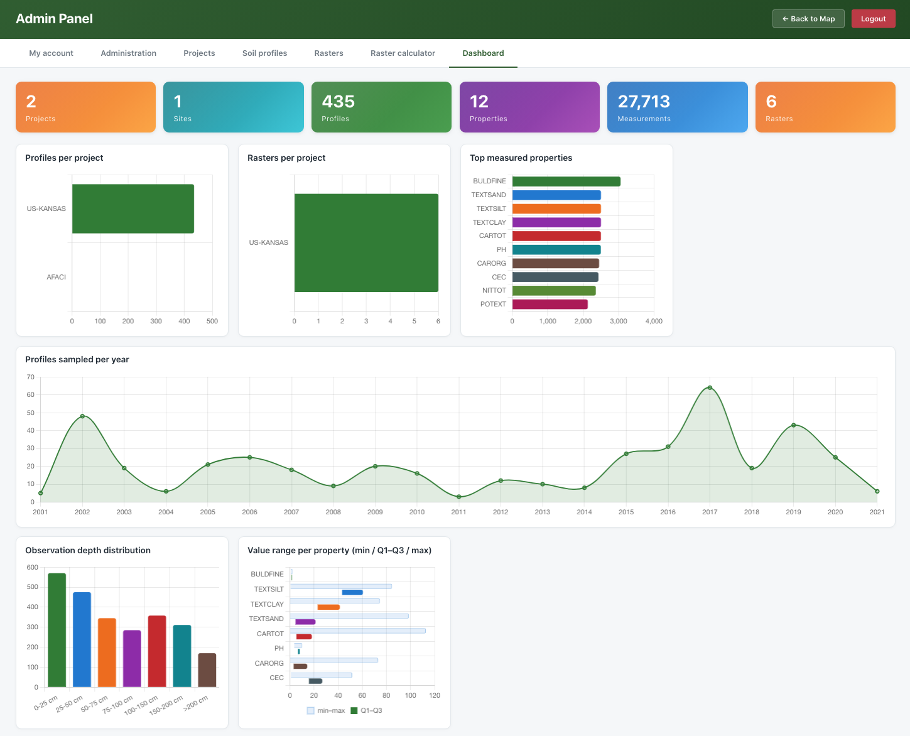Click the orange card showing 6 Rasters

[x=825, y=107]
